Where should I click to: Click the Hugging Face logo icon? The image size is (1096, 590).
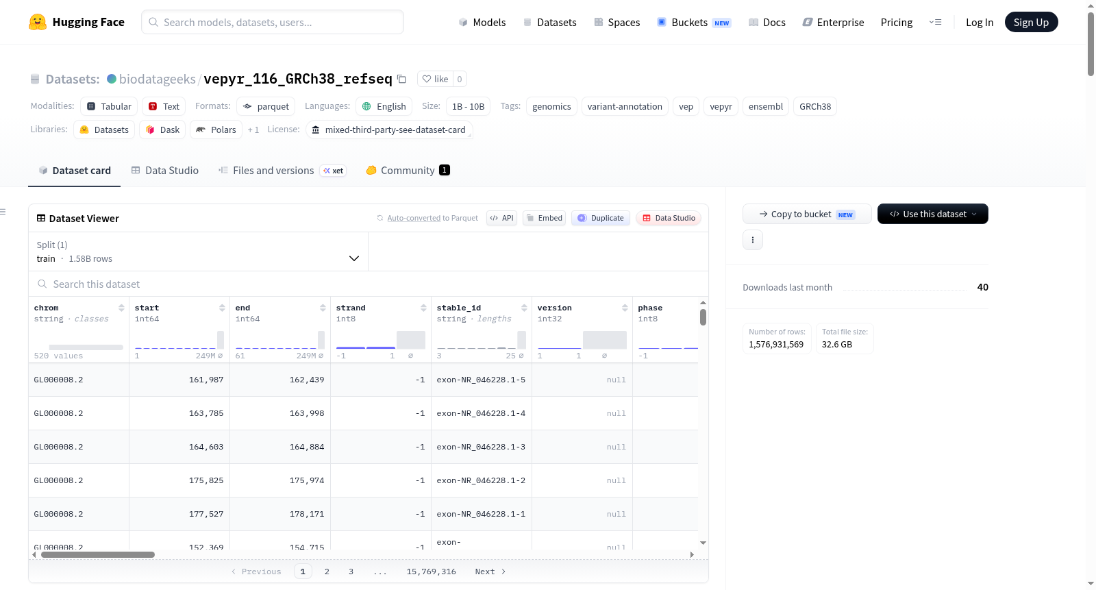(x=38, y=22)
